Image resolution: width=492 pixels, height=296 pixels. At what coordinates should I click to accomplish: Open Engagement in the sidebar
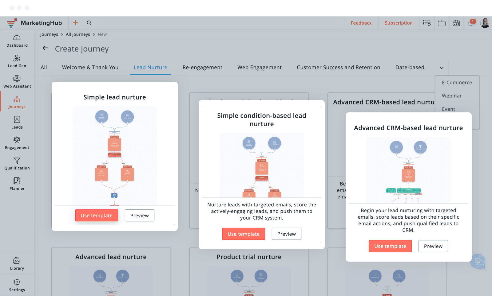(17, 143)
